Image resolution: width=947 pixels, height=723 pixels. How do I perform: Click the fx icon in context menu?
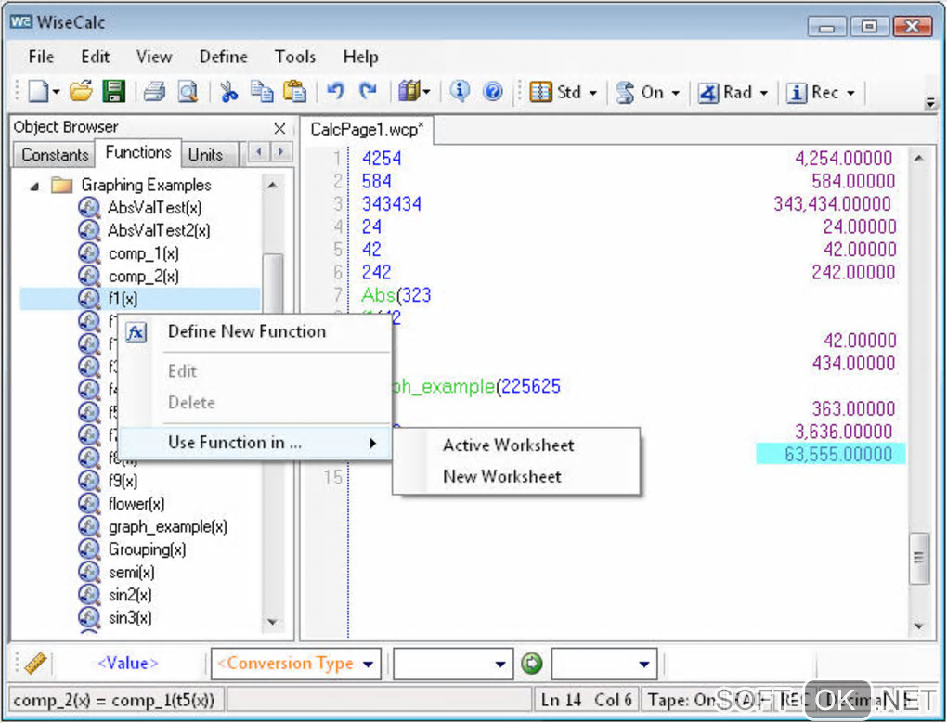(136, 332)
